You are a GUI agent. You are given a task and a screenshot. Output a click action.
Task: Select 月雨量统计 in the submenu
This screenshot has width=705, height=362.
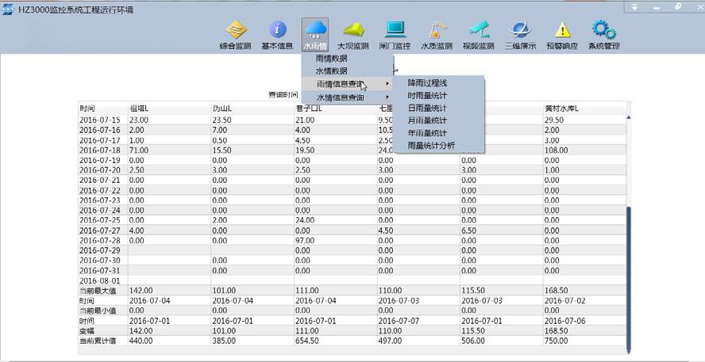click(427, 120)
